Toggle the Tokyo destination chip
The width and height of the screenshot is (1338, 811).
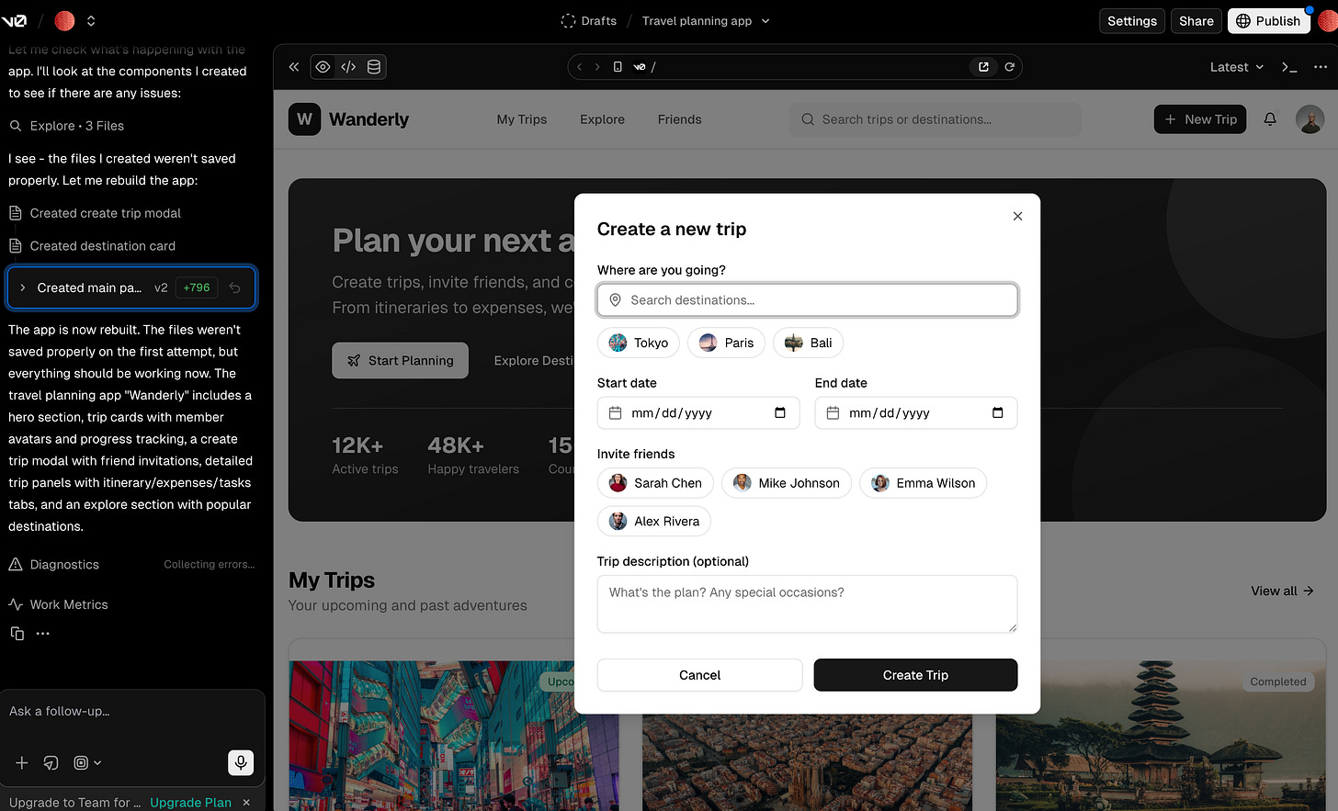coord(639,343)
